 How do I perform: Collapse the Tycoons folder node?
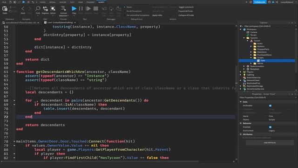(x=244, y=38)
